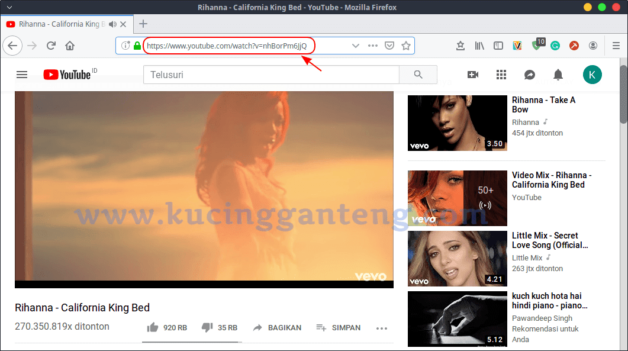
Task: Open the Firefox home page
Action: pos(70,46)
